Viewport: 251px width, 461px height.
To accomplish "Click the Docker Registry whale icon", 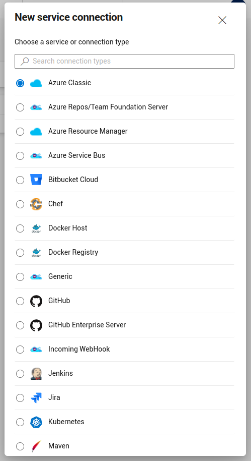I will (x=36, y=252).
